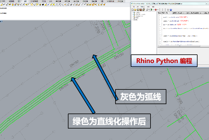Click Open folder icon in Python editor
This screenshot has width=209, height=140.
135,10
